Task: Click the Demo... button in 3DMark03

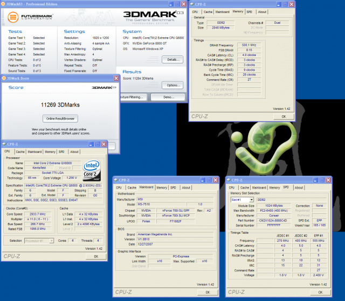Action: pos(168,97)
